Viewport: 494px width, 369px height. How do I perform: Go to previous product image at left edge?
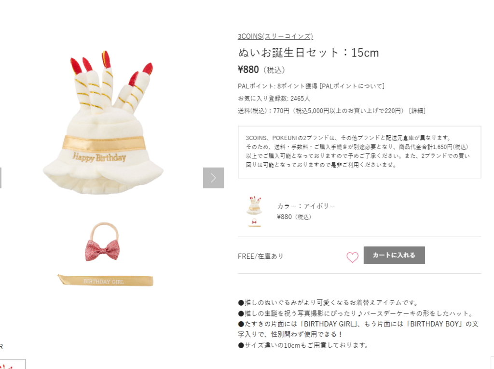click(x=0, y=178)
